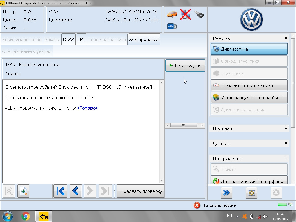Click VIN value WVWZZZ16ZGM017074
This screenshot has width=296, height=222.
click(x=131, y=12)
